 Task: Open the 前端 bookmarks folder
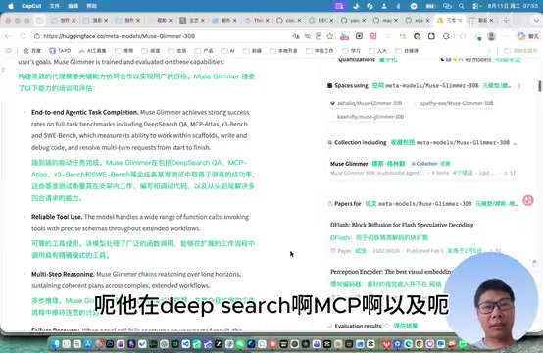(253, 51)
